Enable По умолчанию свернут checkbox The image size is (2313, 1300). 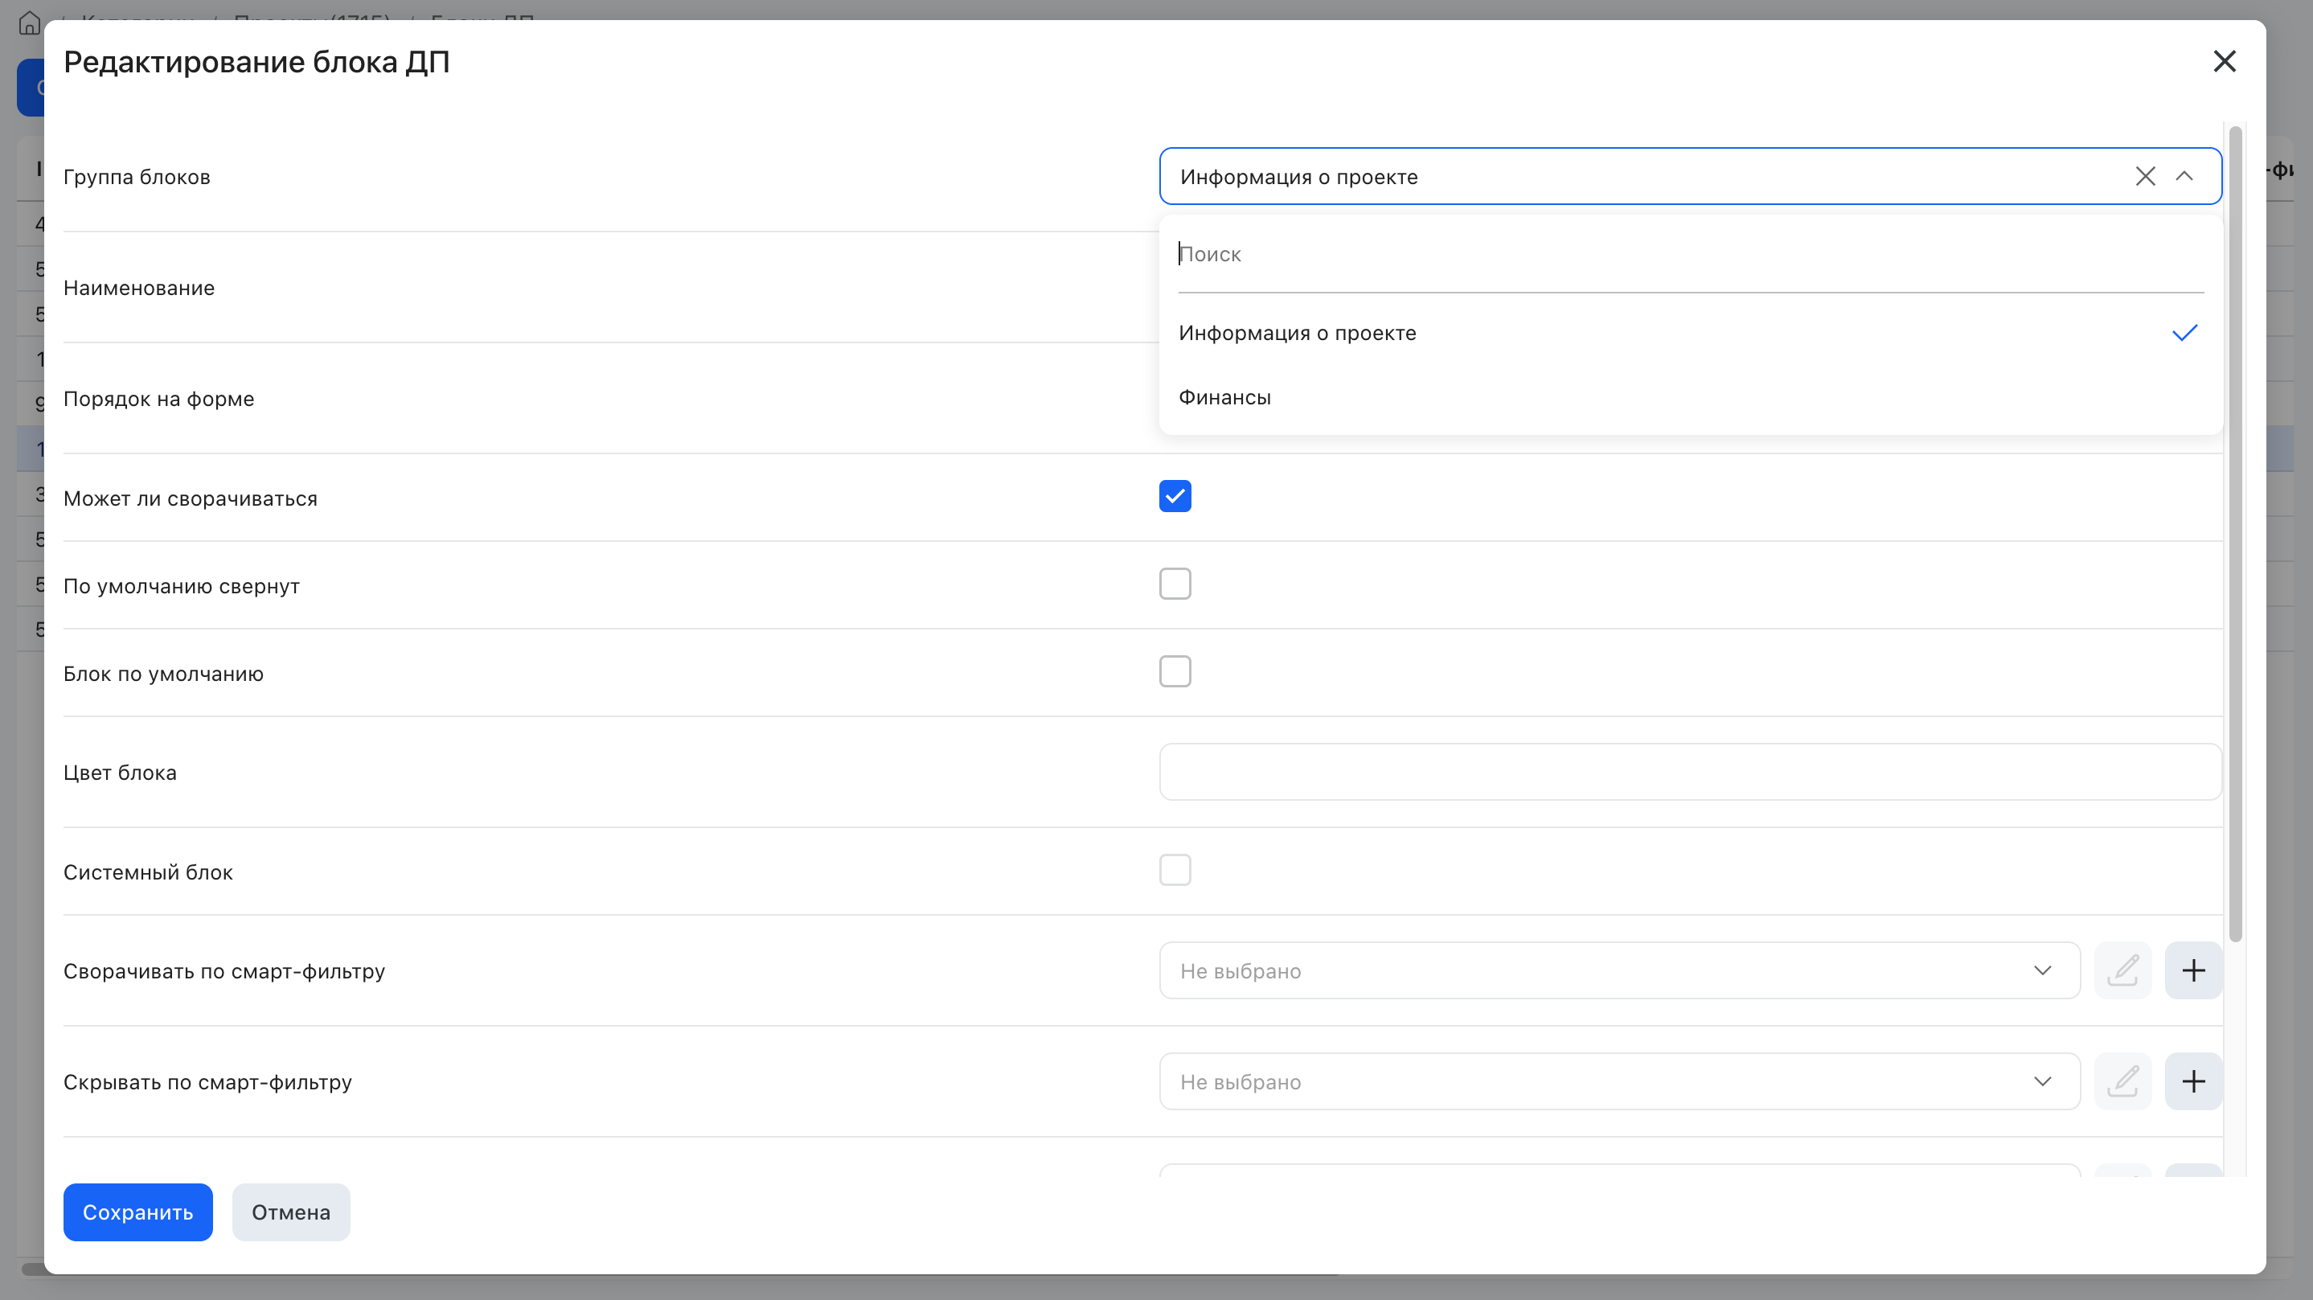tap(1175, 584)
